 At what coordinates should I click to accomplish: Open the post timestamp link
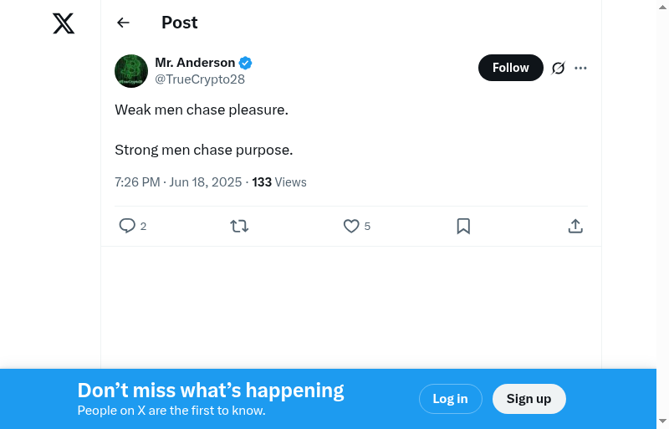tap(178, 182)
